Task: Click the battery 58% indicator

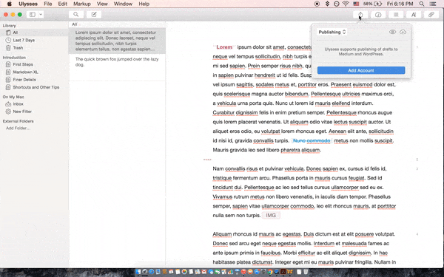Action: pyautogui.click(x=373, y=4)
